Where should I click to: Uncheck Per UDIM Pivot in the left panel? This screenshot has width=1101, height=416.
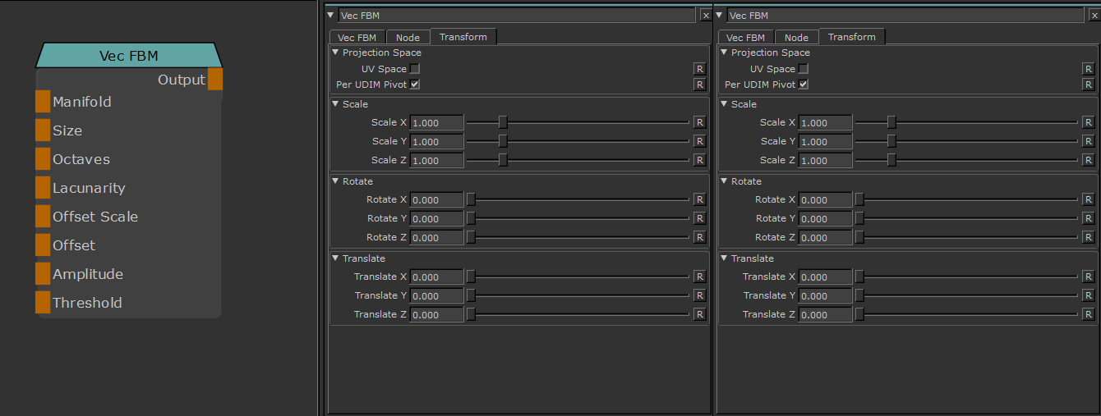pyautogui.click(x=415, y=85)
